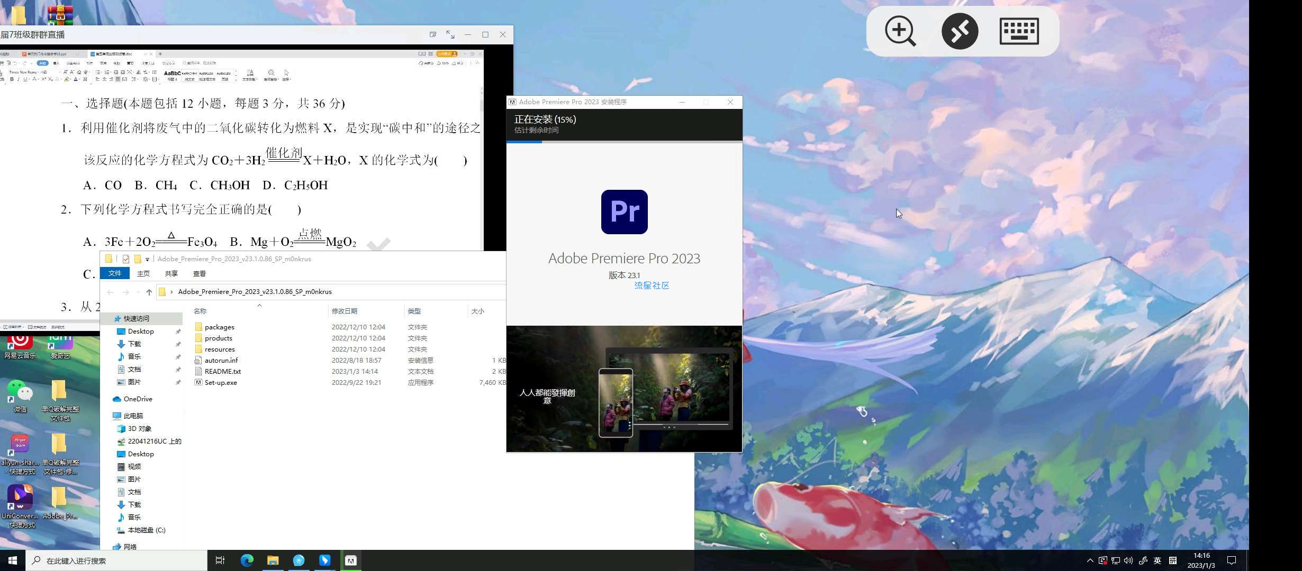Image resolution: width=1302 pixels, height=571 pixels.
Task: Open Microsoft Edge from the taskbar
Action: tap(247, 560)
